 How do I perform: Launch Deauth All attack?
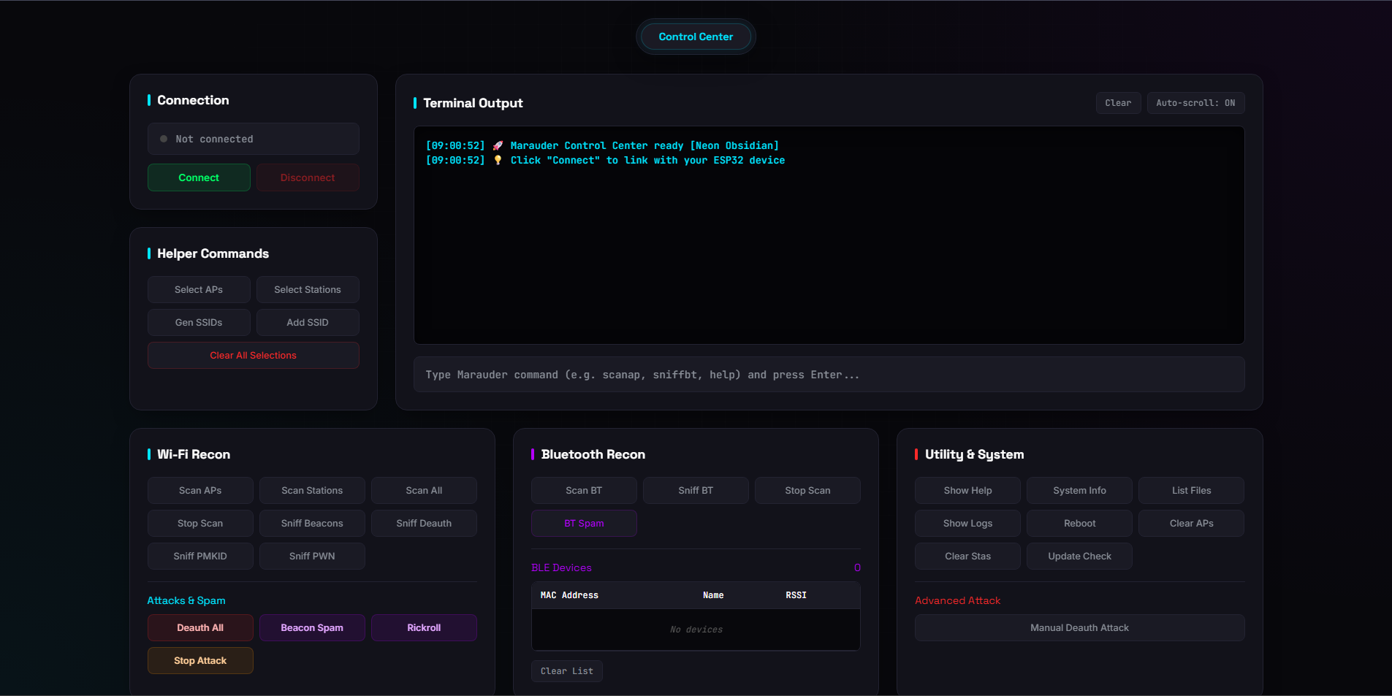tap(200, 628)
